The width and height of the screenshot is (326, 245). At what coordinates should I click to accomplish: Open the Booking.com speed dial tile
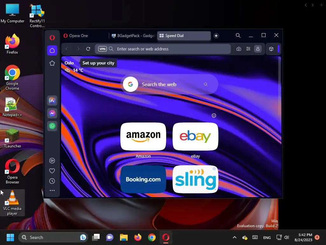coord(143,179)
